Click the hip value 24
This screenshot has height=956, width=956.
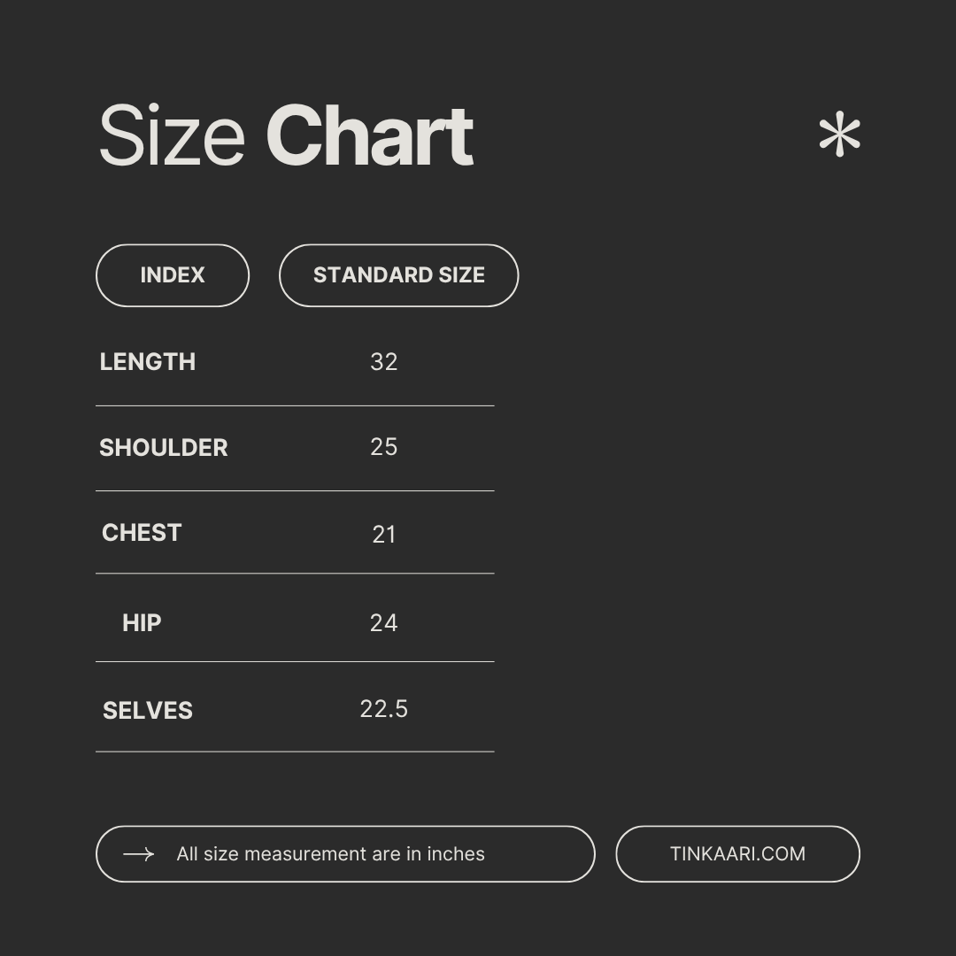point(383,623)
